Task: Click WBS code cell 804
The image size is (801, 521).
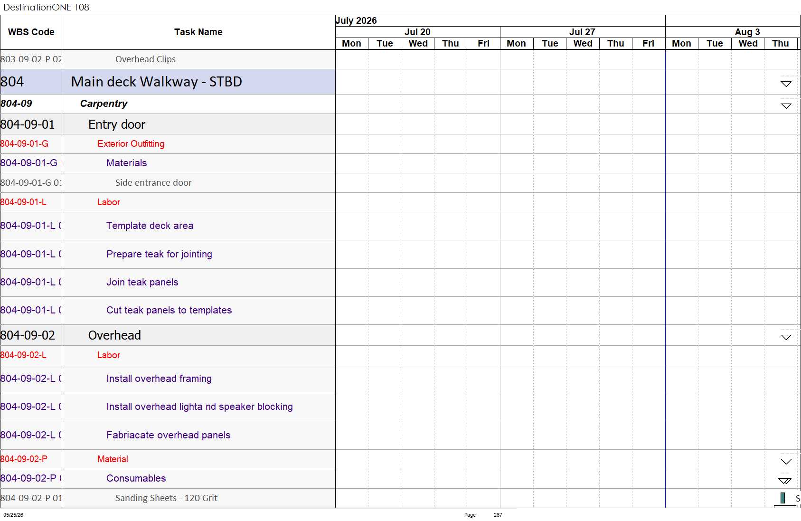Action: click(31, 82)
